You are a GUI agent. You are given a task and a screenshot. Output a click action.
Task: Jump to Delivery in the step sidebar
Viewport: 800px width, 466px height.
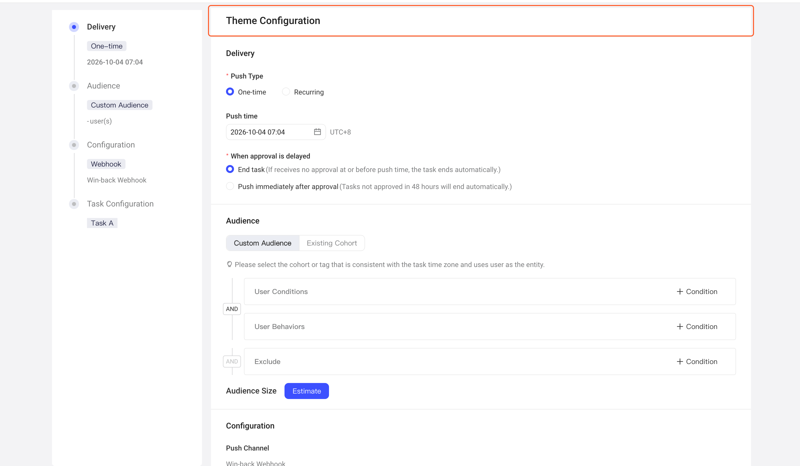(101, 27)
